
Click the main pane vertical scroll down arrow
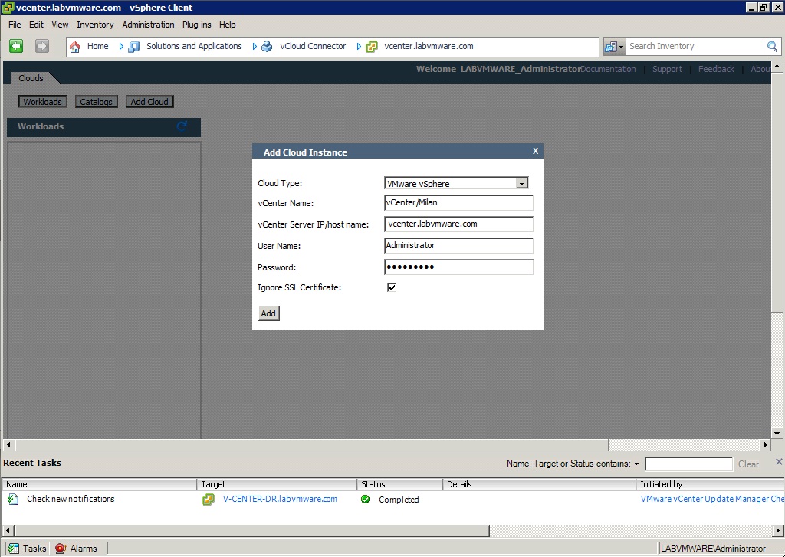(777, 434)
